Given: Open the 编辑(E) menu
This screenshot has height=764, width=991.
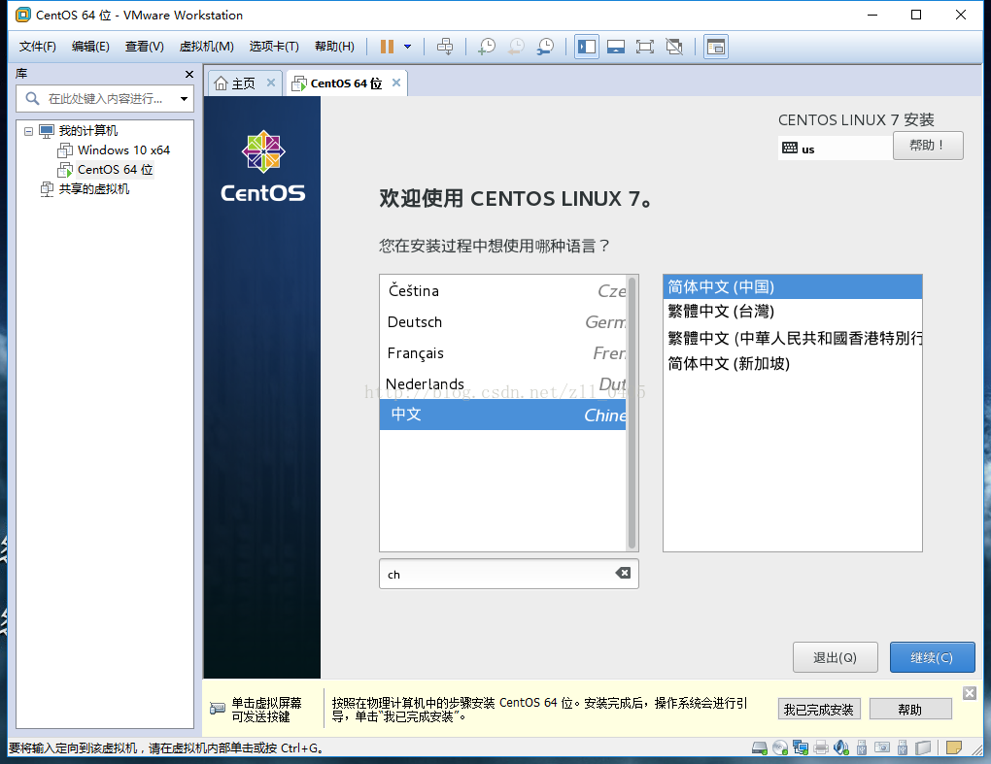Looking at the screenshot, I should pos(90,46).
